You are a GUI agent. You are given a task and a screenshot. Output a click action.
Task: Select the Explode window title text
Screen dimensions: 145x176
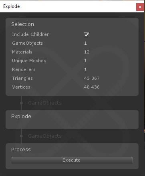coord(12,6)
